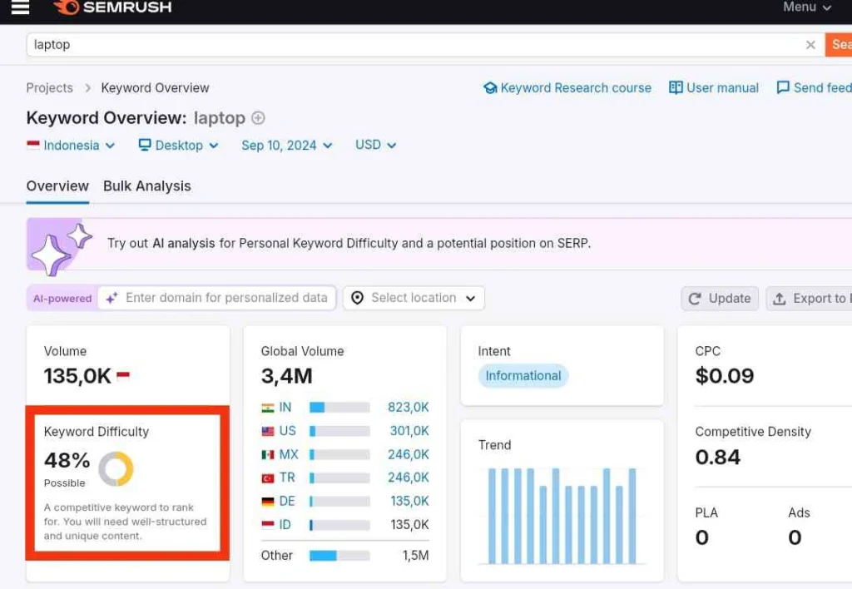Click the Enter domain for personalized data field
852x589 pixels.
click(x=217, y=298)
